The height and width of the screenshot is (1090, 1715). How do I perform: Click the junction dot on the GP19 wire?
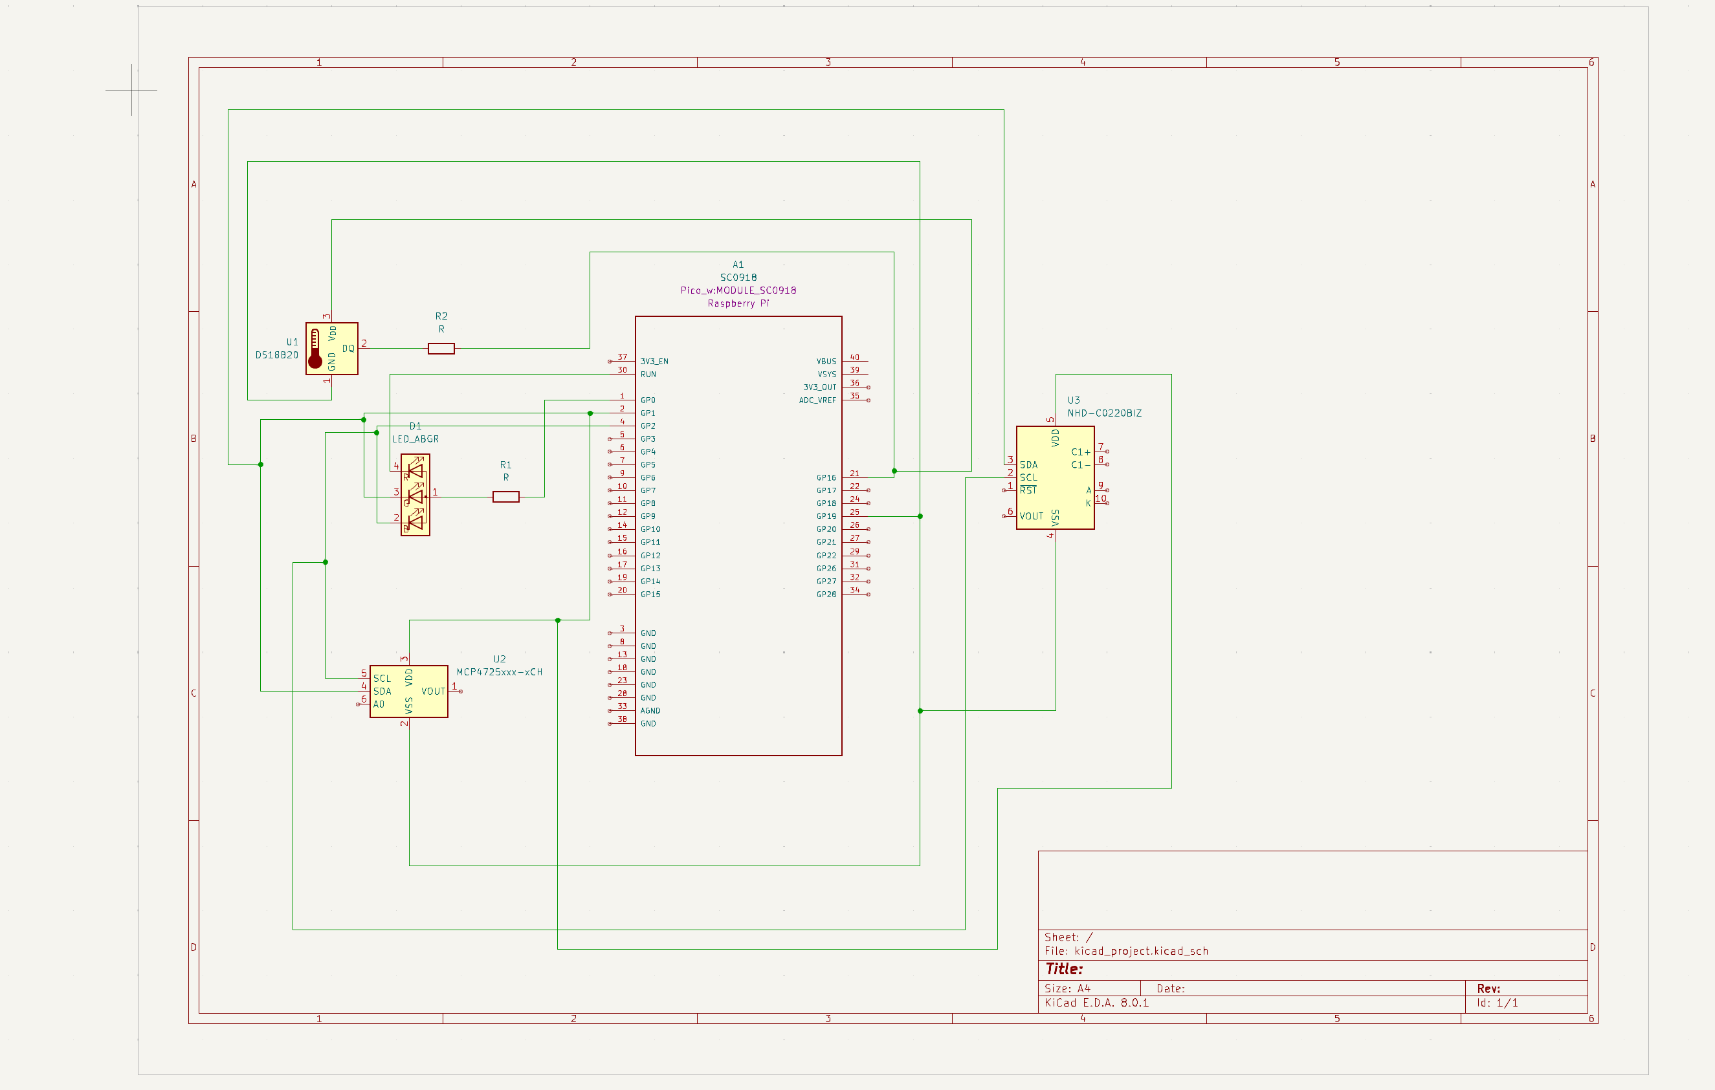pyautogui.click(x=920, y=516)
